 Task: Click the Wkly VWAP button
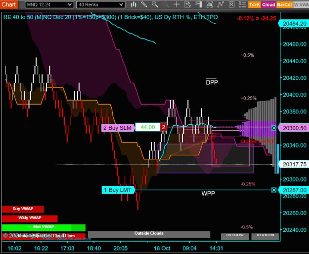pyautogui.click(x=30, y=218)
